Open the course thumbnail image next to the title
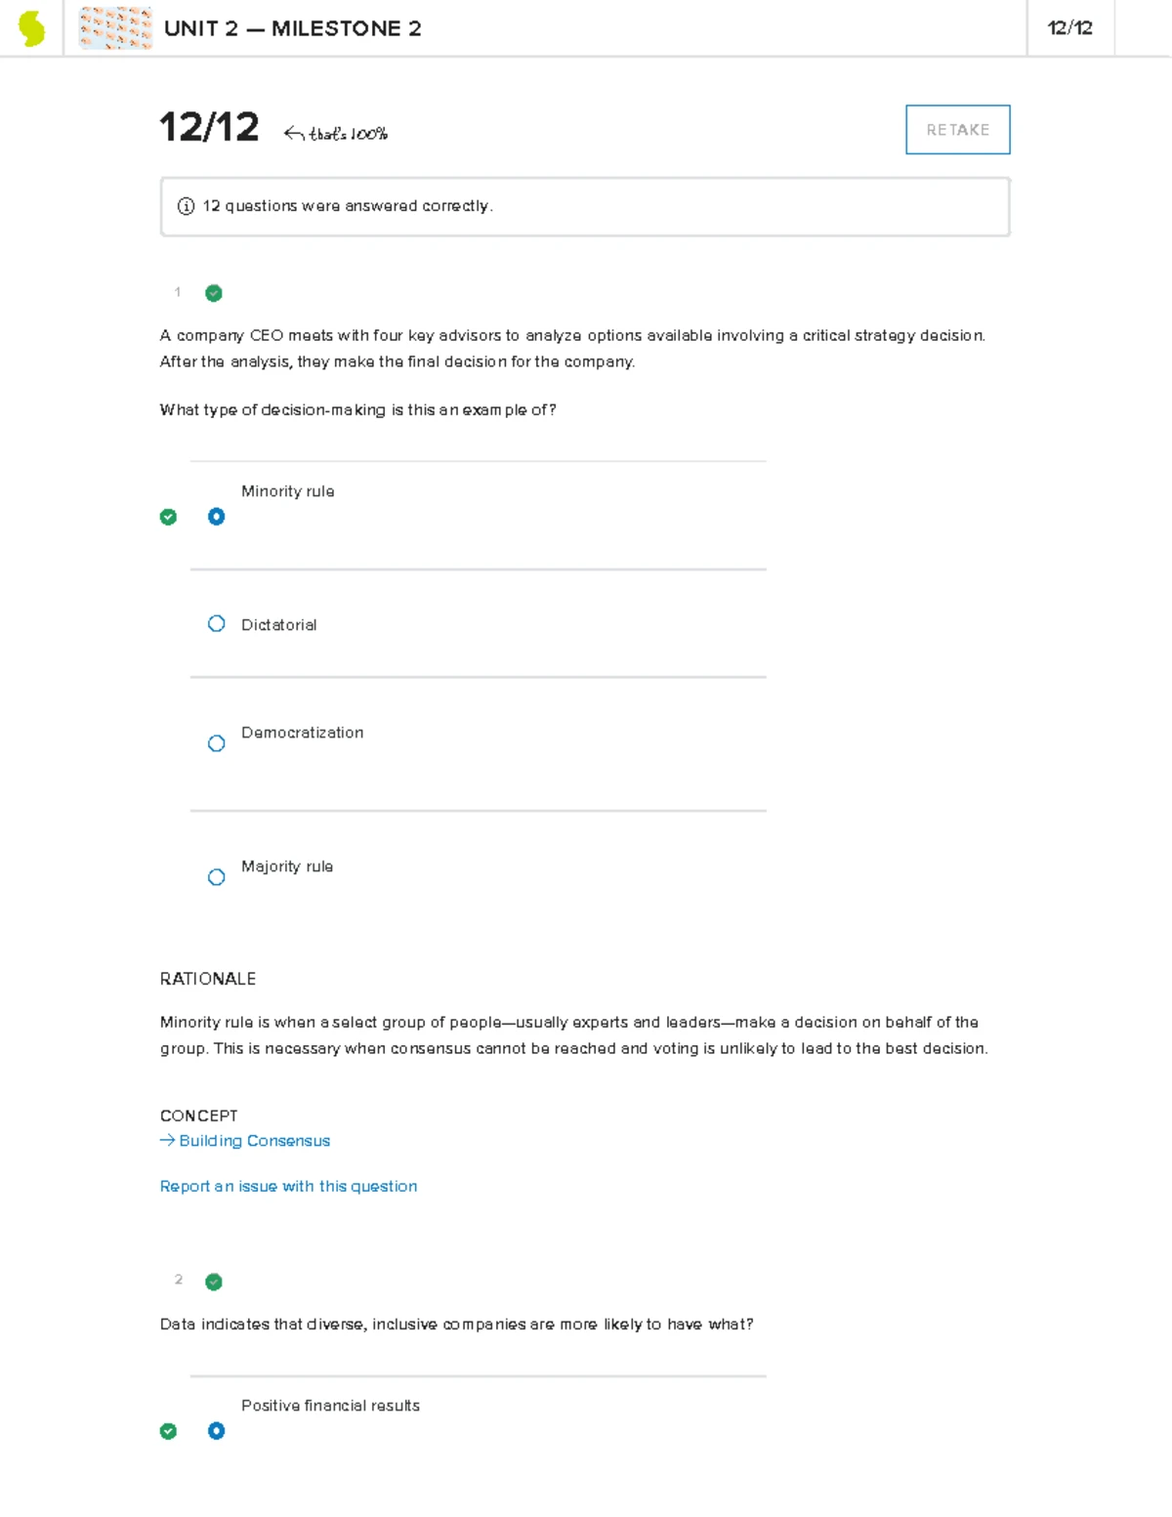The image size is (1172, 1517). 115,28
